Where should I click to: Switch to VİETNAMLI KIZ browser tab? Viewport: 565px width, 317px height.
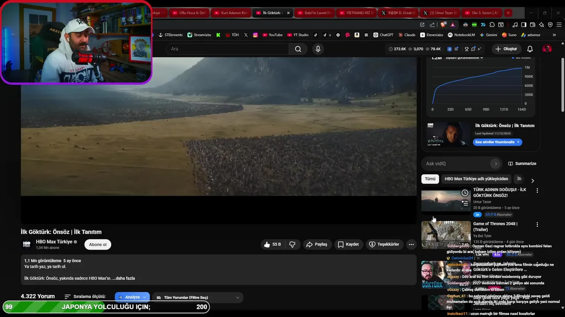[356, 13]
